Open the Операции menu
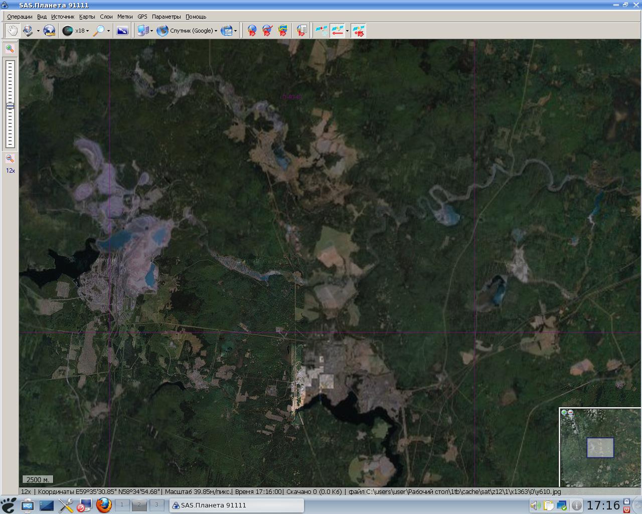 point(20,17)
